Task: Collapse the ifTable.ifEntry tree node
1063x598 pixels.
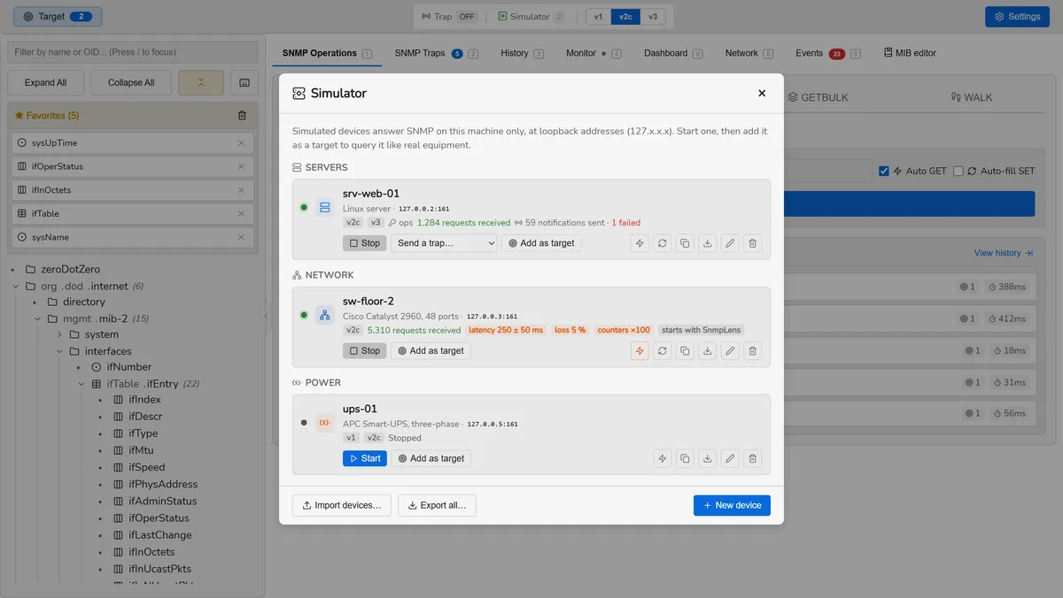Action: pyautogui.click(x=81, y=384)
